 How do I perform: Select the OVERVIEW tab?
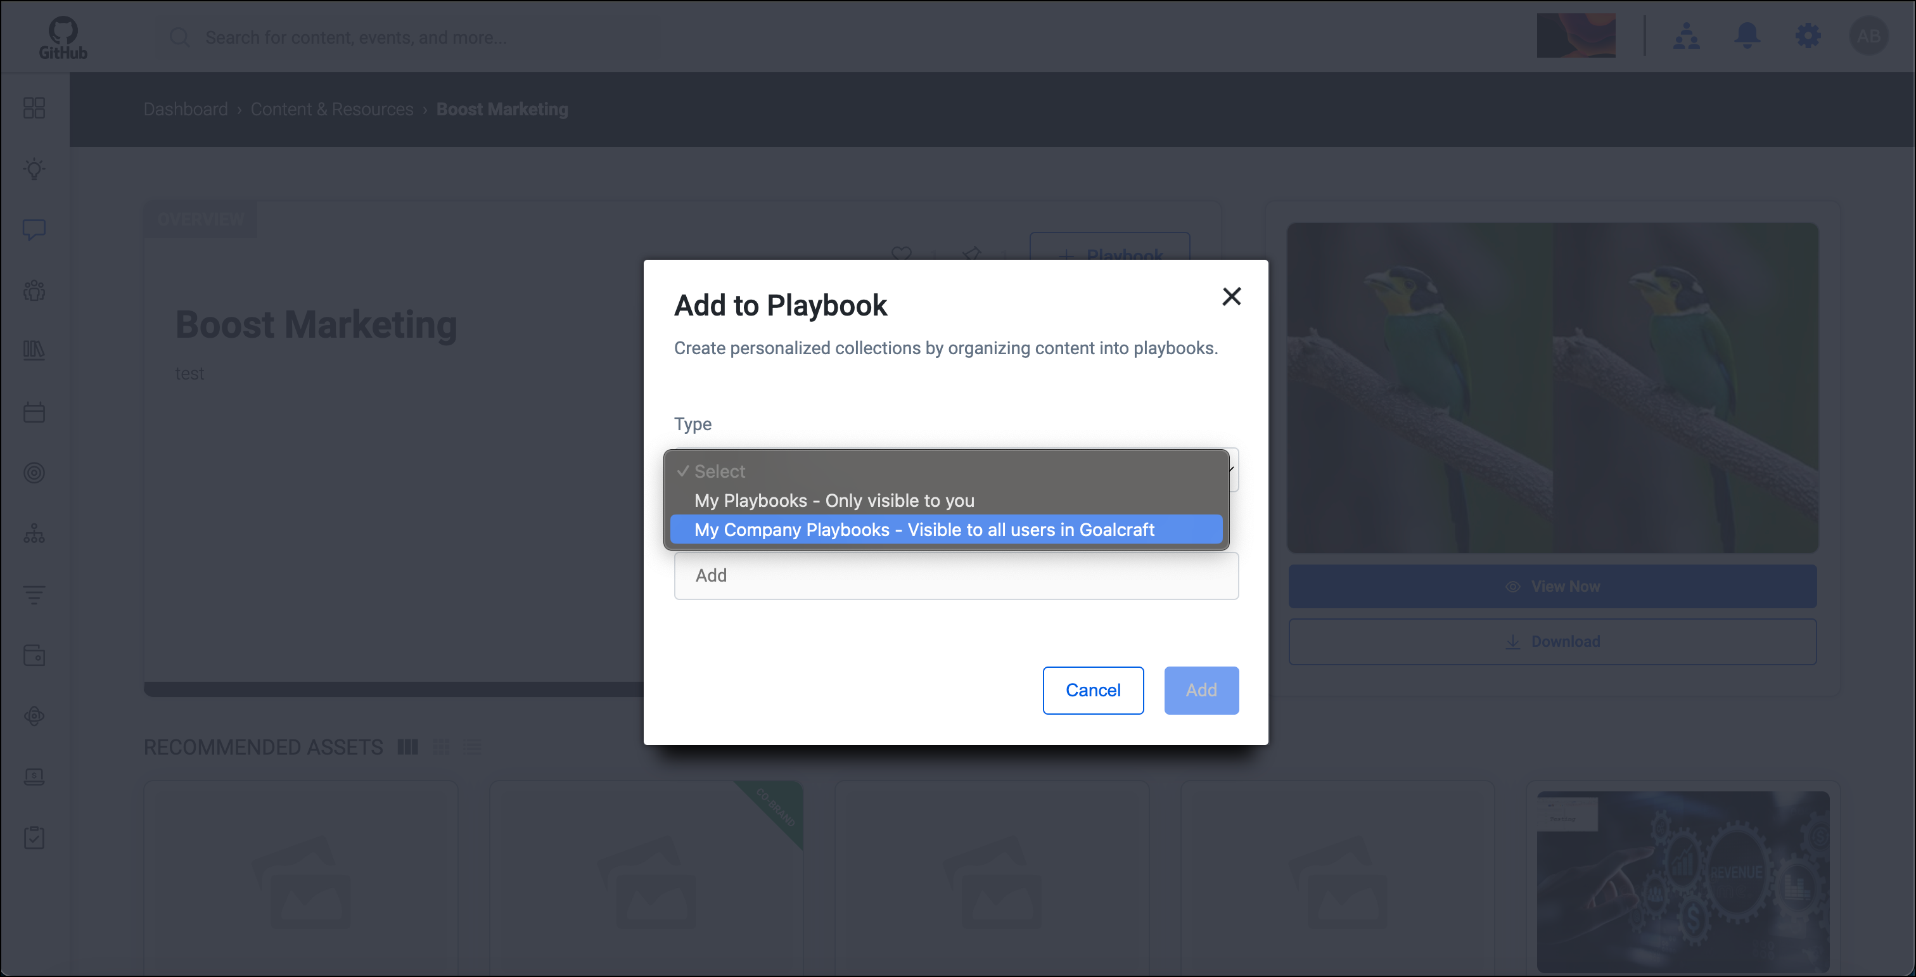click(201, 219)
